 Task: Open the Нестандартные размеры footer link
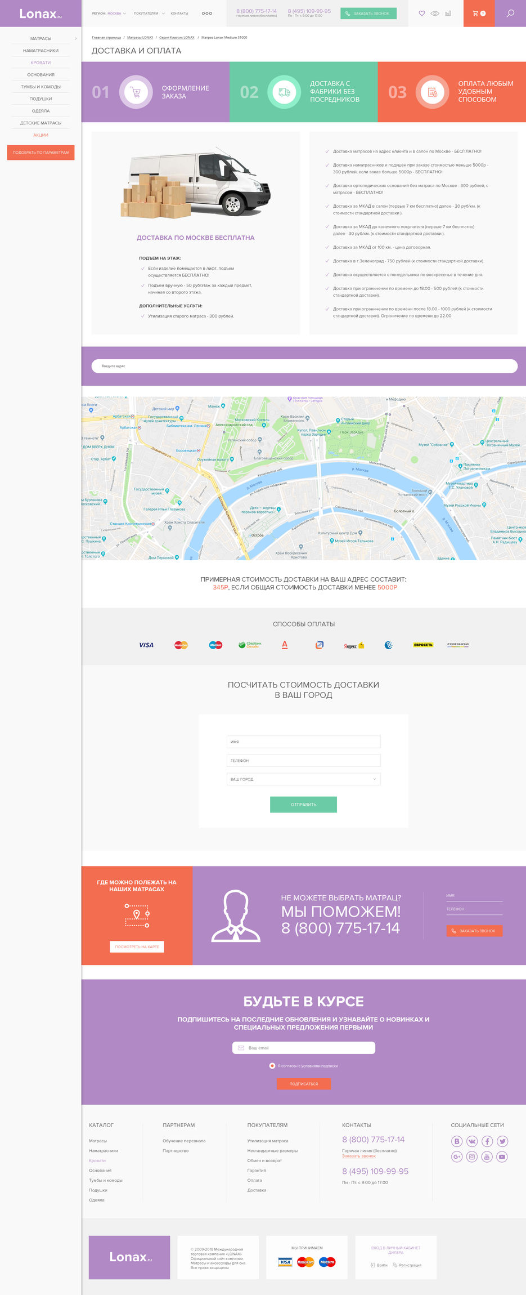point(272,1151)
